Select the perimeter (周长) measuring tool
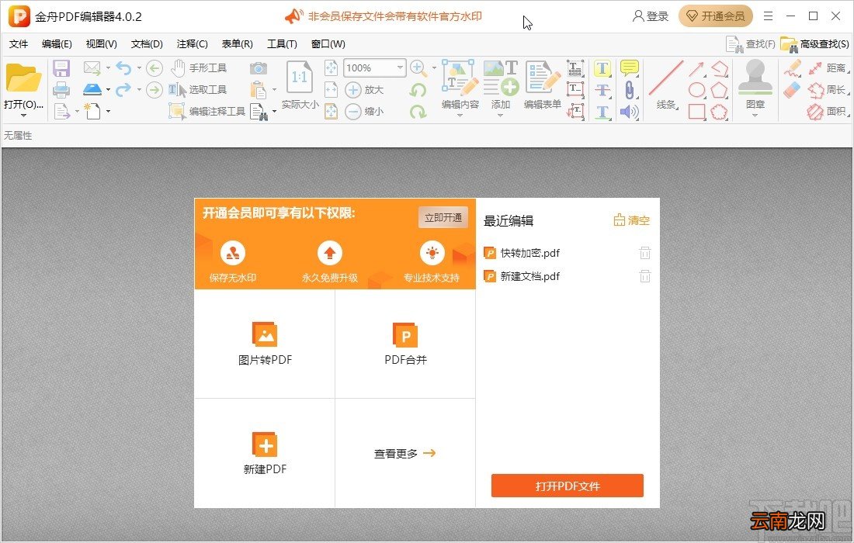This screenshot has width=854, height=543. (828, 90)
